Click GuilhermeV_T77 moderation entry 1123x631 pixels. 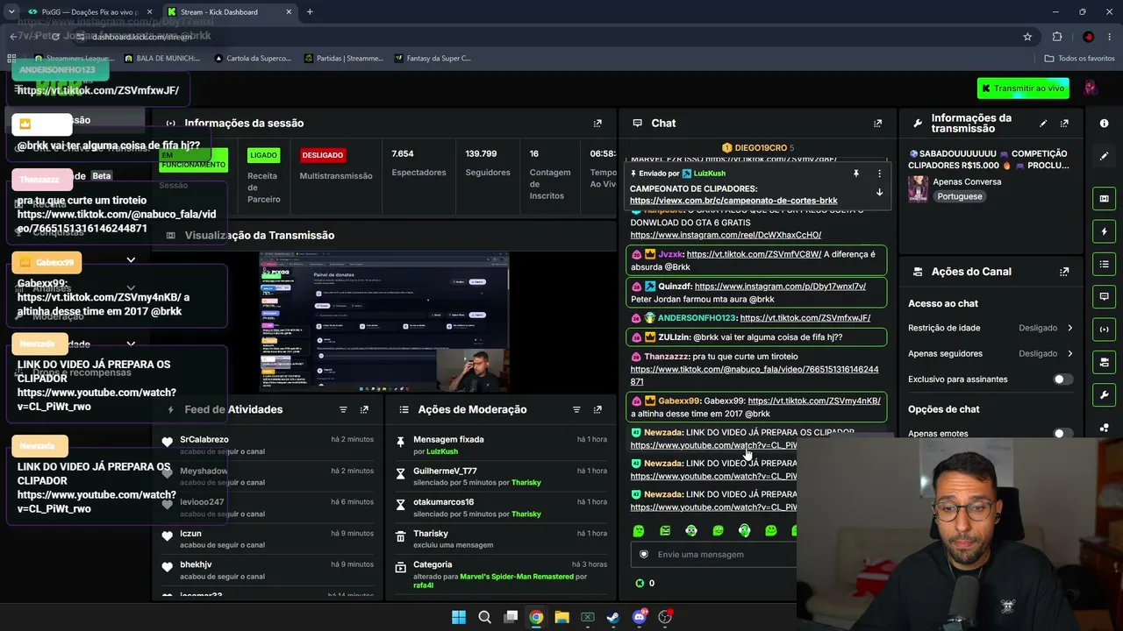click(445, 471)
